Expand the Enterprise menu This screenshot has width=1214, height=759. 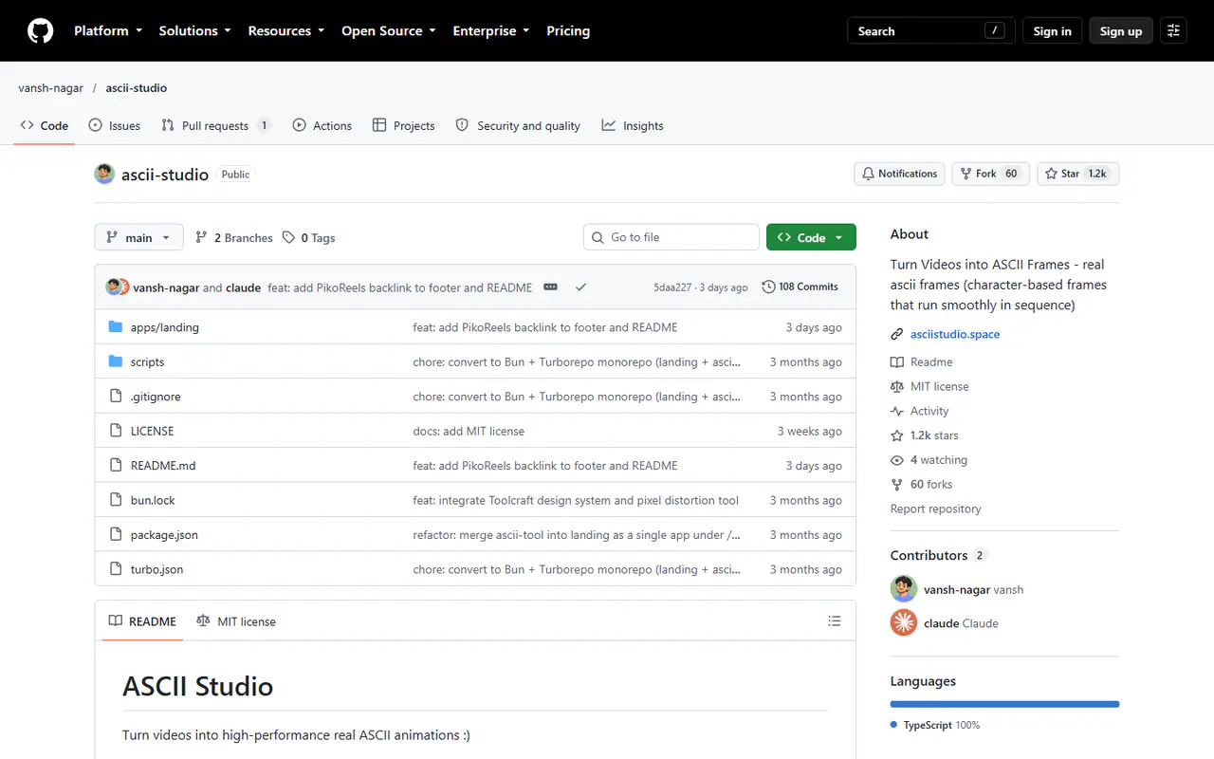[491, 31]
